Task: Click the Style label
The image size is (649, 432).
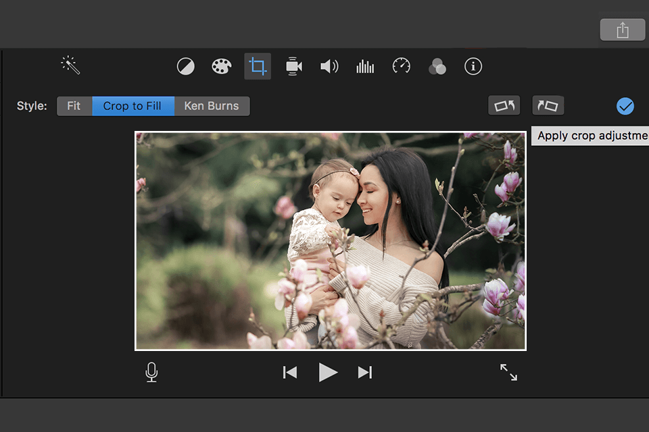Action: point(32,106)
